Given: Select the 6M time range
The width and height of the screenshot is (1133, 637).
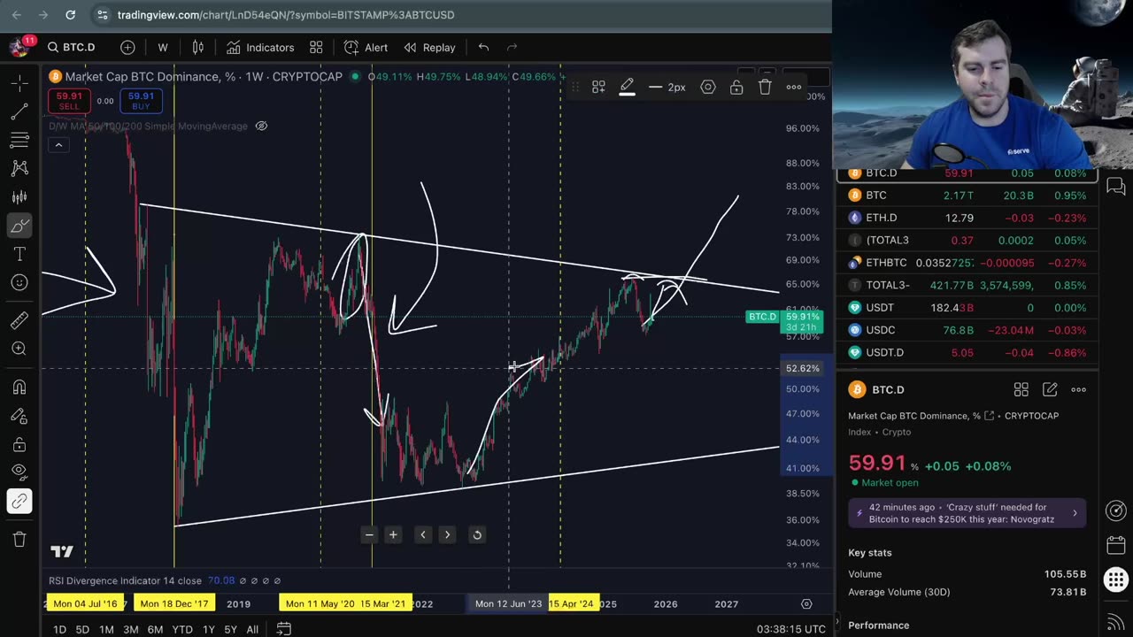Looking at the screenshot, I should click(155, 629).
